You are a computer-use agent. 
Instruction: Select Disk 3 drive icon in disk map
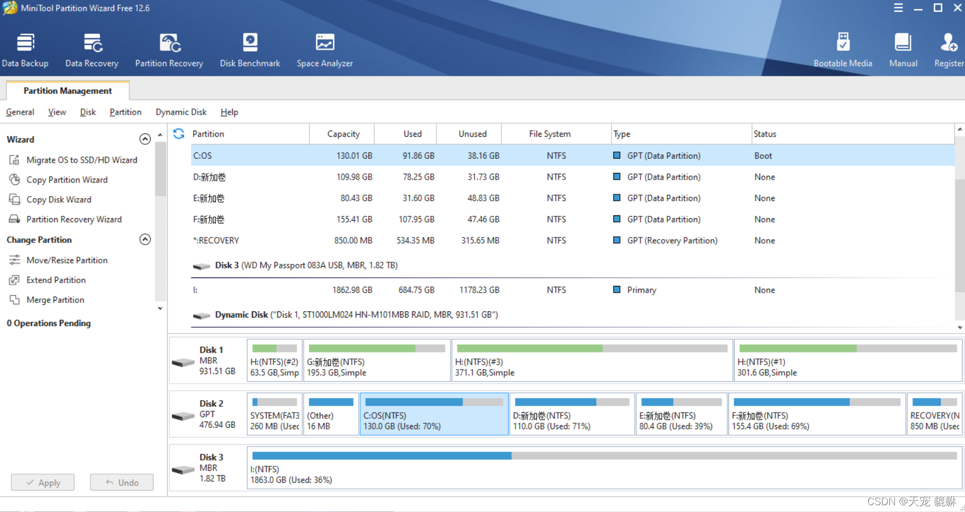click(183, 469)
